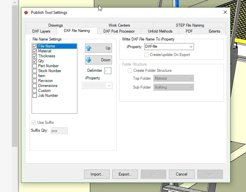
Task: Click the blue down arrow icon
Action: click(x=89, y=60)
